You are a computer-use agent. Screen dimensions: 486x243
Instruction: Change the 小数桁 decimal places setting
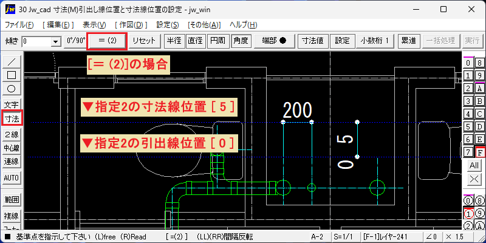375,41
